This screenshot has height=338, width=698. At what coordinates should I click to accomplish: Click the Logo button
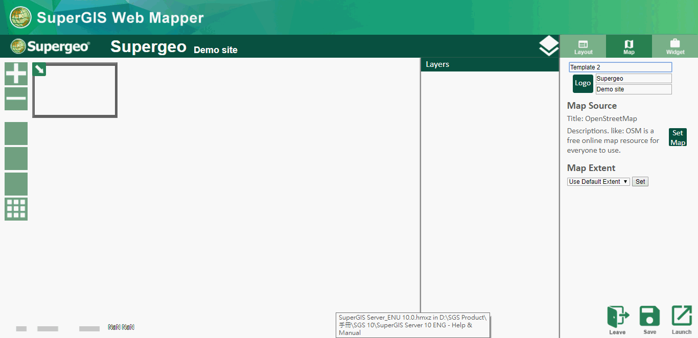(583, 83)
